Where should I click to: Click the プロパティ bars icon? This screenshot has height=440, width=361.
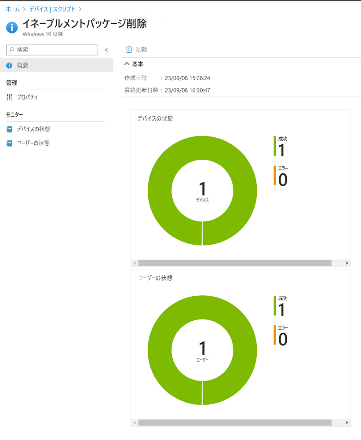coord(9,97)
